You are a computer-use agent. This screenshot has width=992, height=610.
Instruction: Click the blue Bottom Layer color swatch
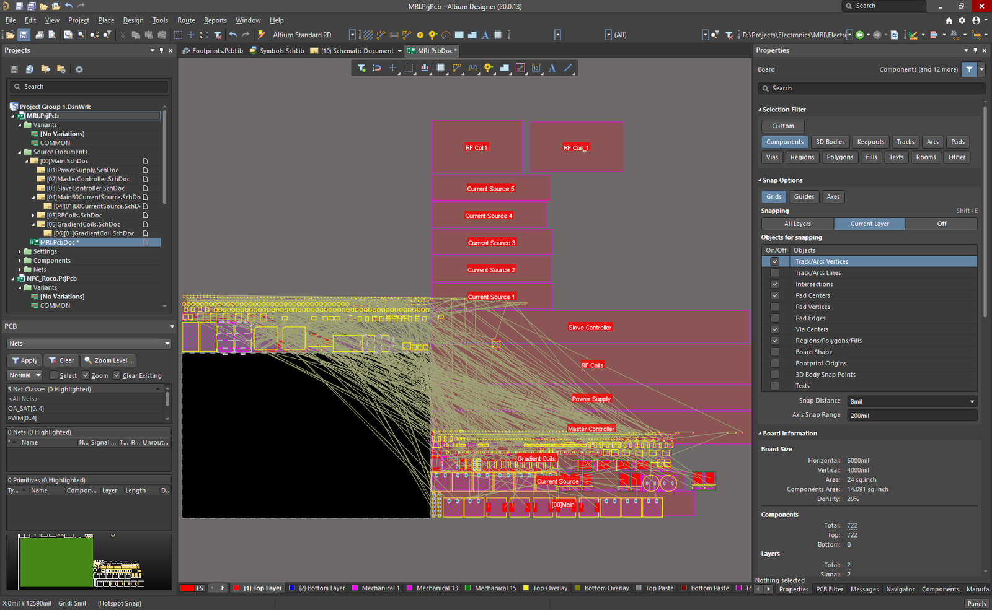pyautogui.click(x=292, y=588)
